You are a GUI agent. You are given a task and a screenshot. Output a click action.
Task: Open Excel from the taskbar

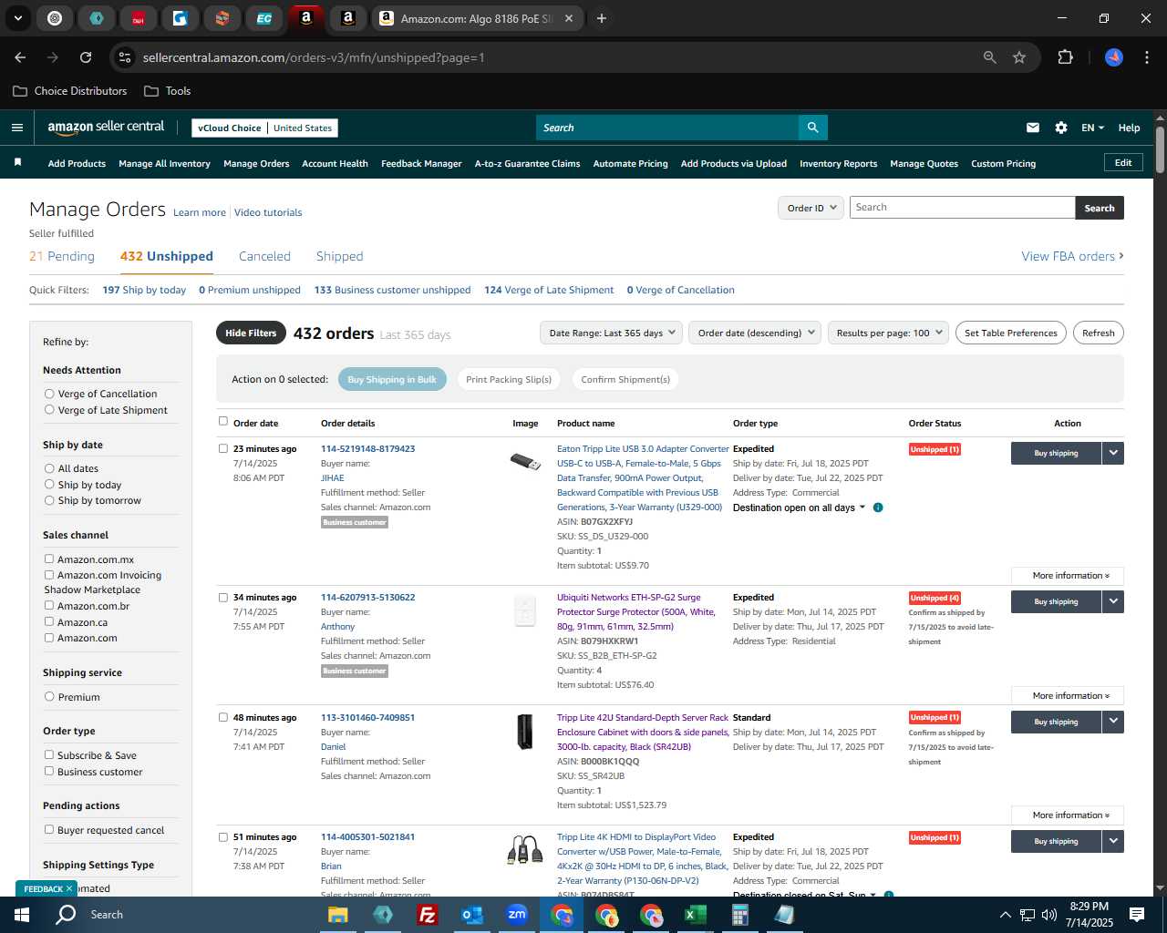(x=695, y=915)
